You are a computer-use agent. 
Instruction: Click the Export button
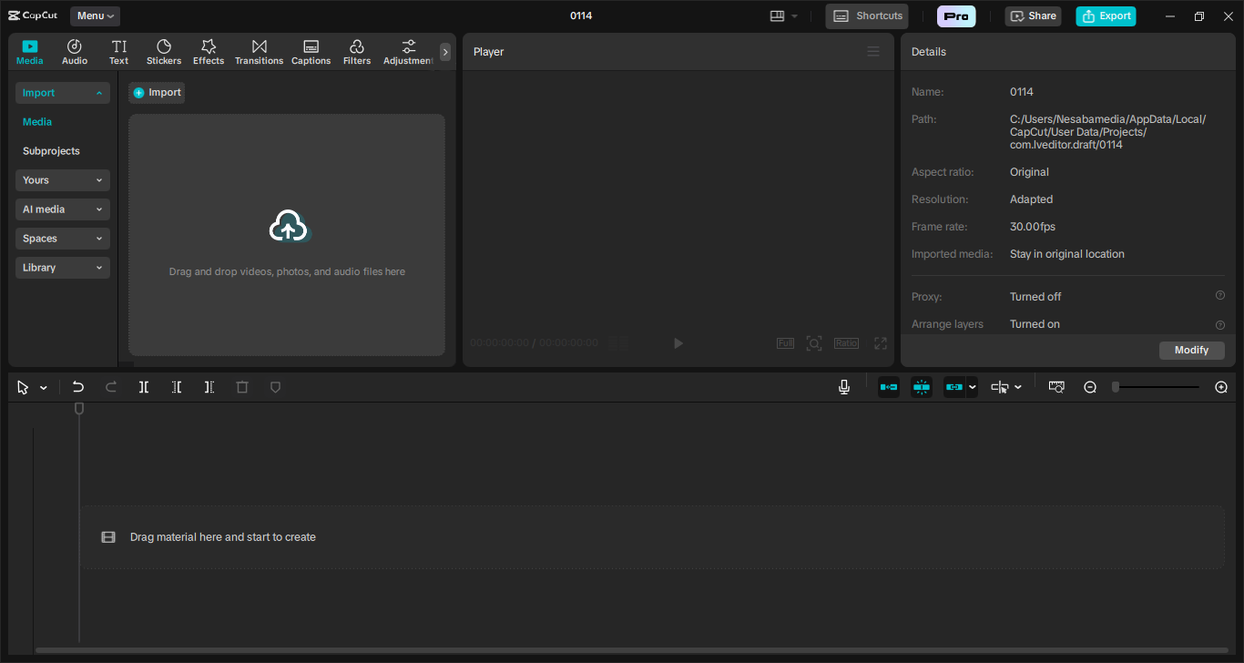coord(1106,15)
